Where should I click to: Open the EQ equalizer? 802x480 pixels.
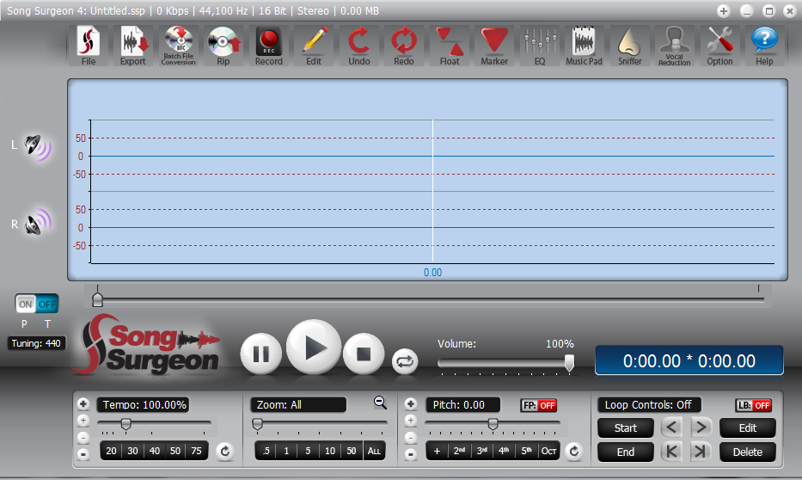540,46
